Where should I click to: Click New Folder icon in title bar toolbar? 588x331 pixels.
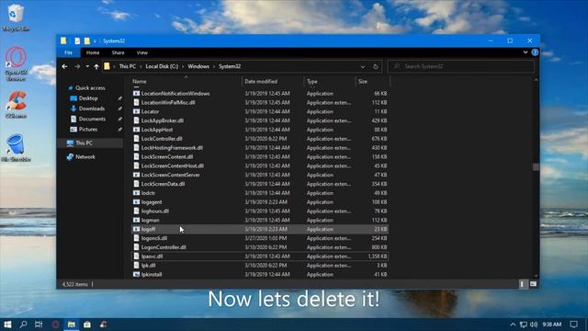[87, 40]
